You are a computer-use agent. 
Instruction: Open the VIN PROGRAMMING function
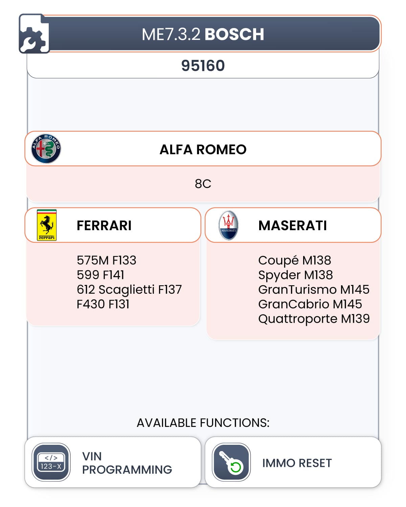113,462
